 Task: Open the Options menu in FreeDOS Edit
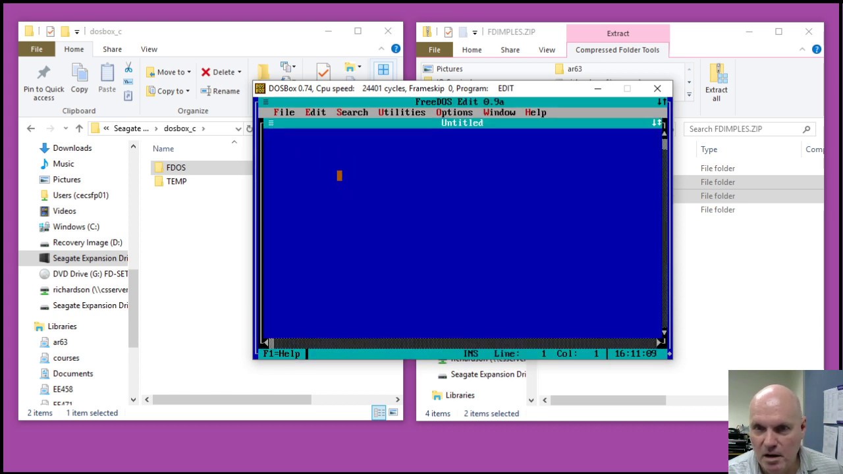[x=454, y=113]
